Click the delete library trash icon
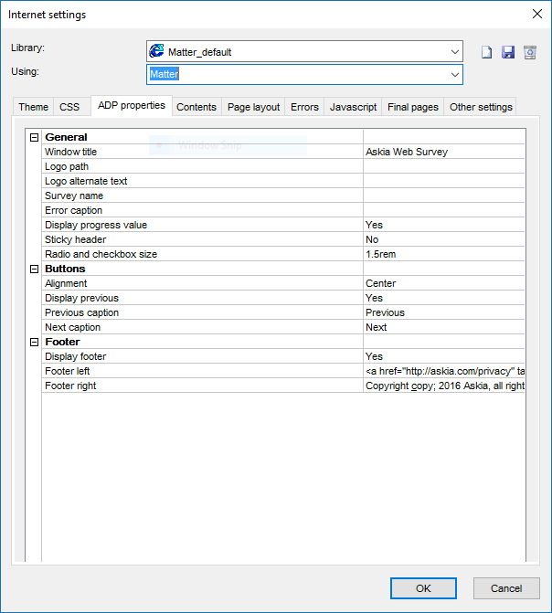This screenshot has width=552, height=613. pos(530,52)
